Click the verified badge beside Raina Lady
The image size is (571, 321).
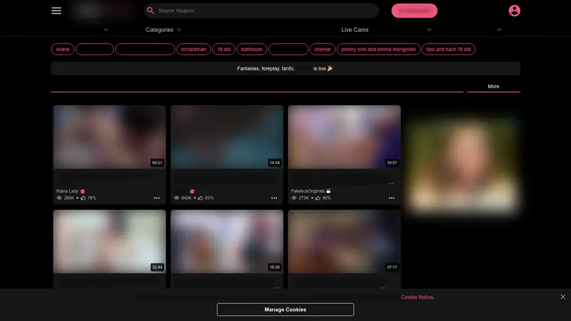click(x=83, y=191)
